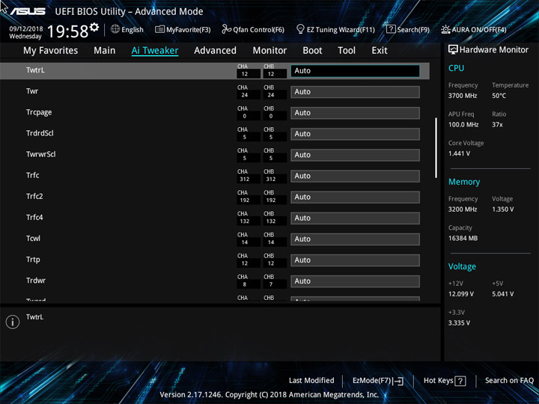Click the ASUS logo
This screenshot has height=404, width=539.
28,11
